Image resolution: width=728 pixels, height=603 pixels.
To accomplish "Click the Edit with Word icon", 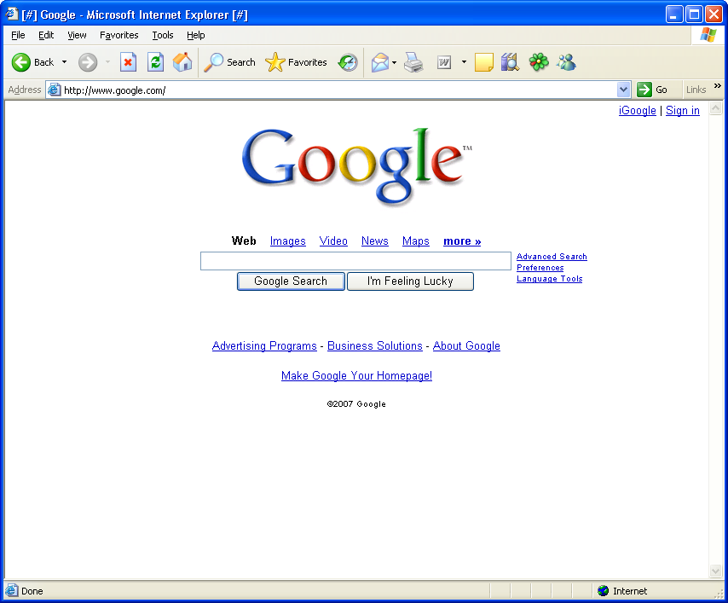I will tap(444, 62).
